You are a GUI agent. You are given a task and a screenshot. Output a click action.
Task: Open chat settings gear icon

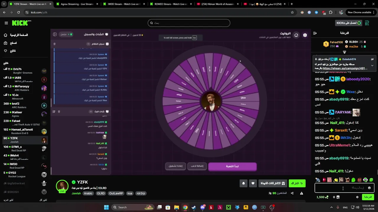(357, 197)
